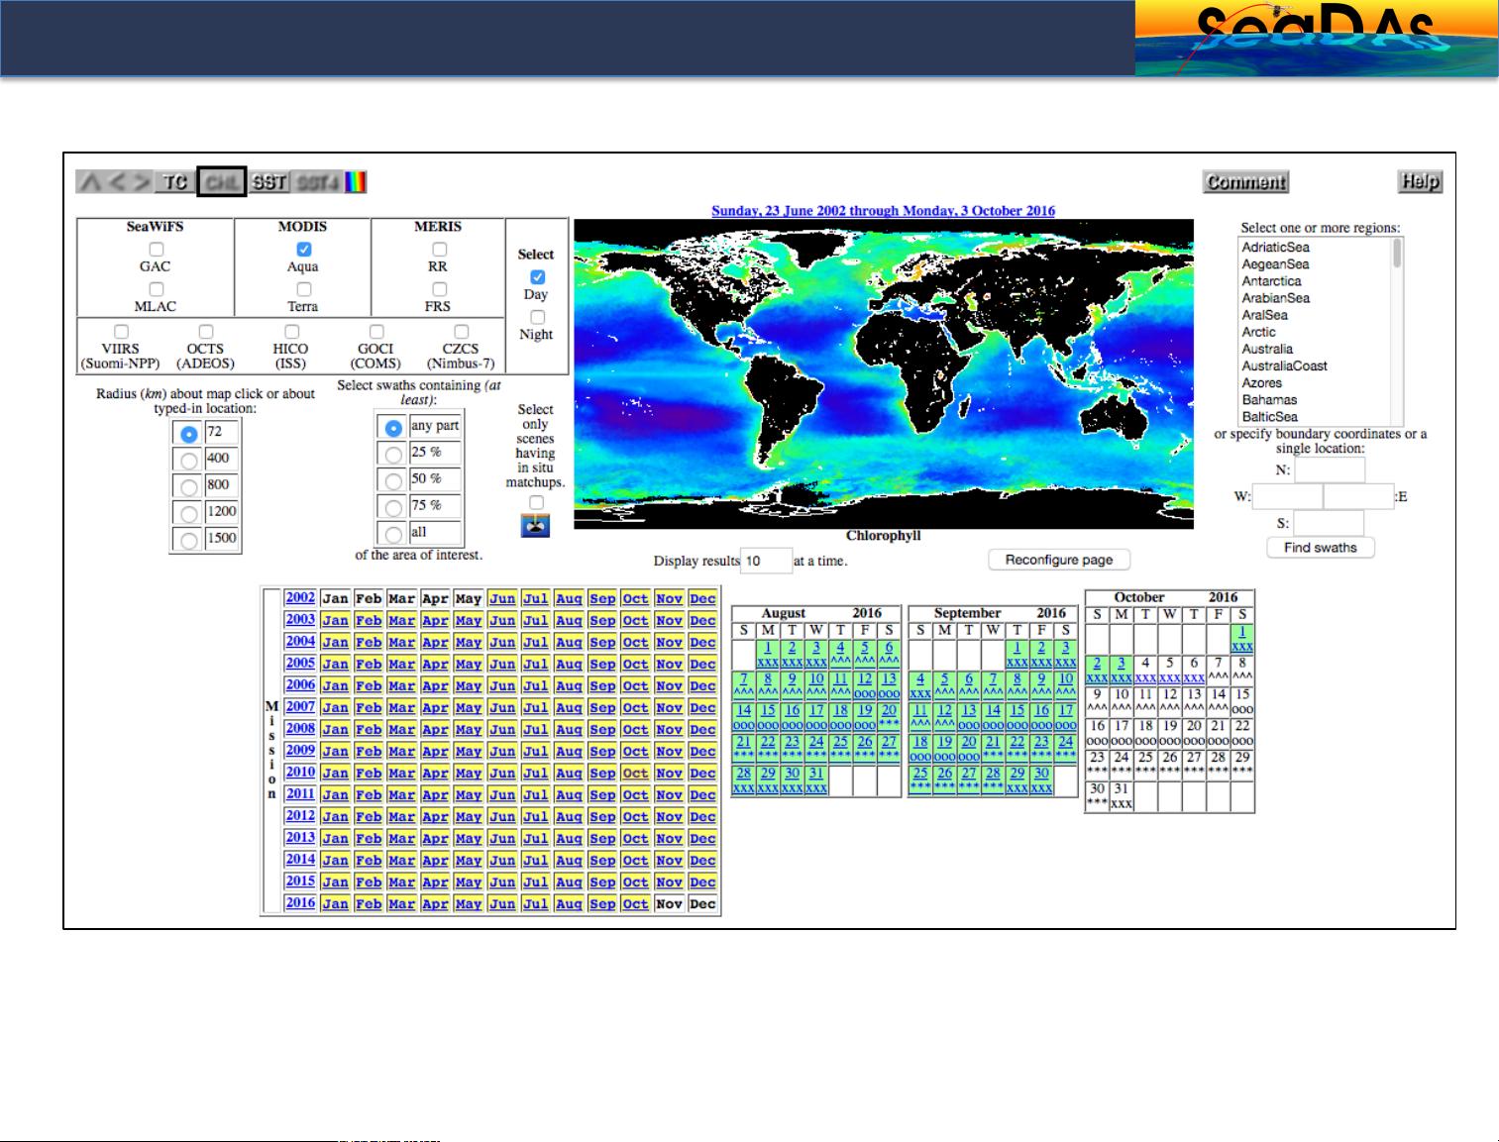The height and width of the screenshot is (1142, 1499).
Task: Enable the VIIRS Suomi-NPP checkbox
Action: click(x=121, y=332)
